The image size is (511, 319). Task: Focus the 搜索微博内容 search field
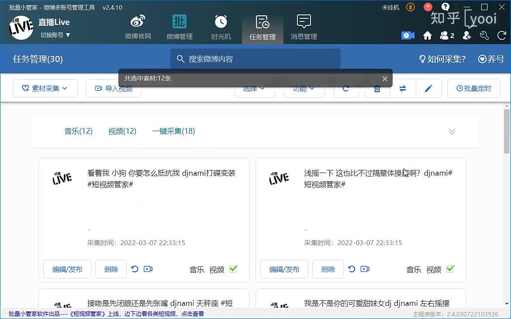[x=255, y=59]
